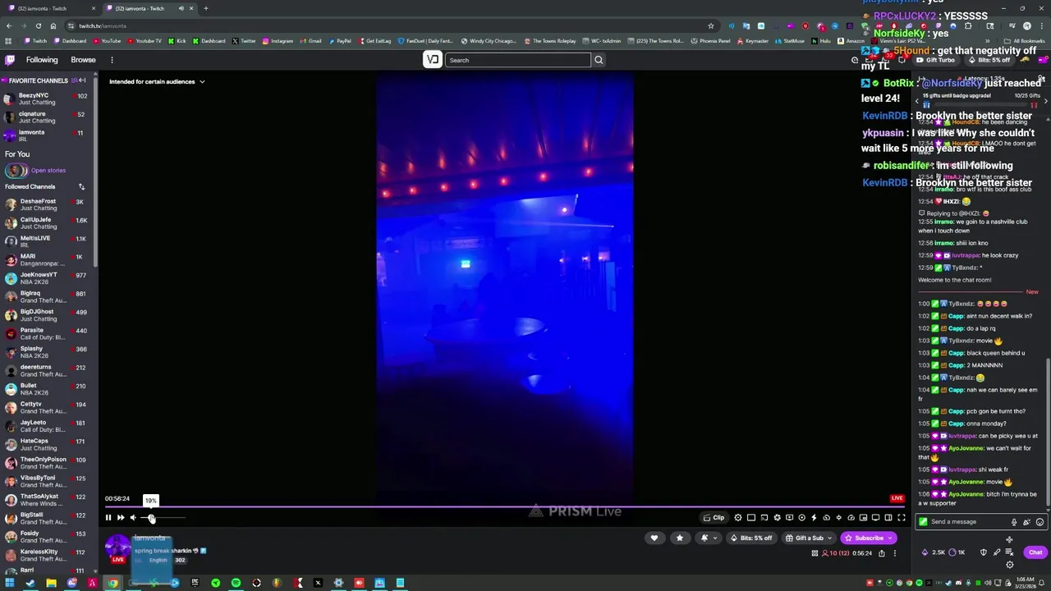Viewport: 1051px width, 591px height.
Task: Open chat settings gear
Action: pyautogui.click(x=1009, y=565)
